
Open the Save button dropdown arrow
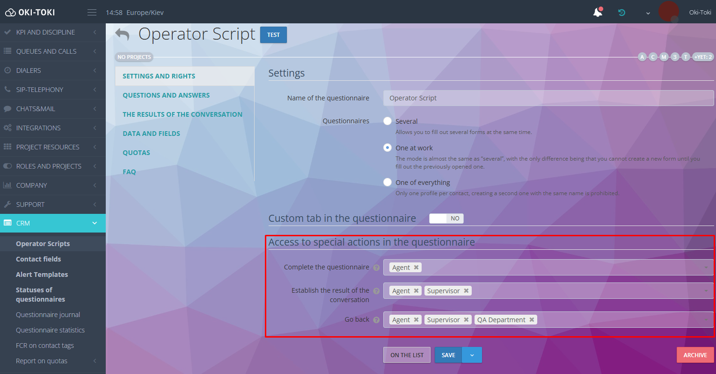point(472,355)
